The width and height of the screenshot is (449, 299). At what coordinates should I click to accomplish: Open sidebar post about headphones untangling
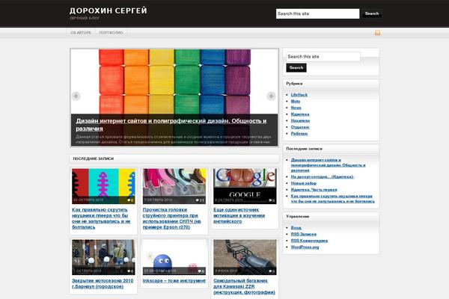[333, 199]
